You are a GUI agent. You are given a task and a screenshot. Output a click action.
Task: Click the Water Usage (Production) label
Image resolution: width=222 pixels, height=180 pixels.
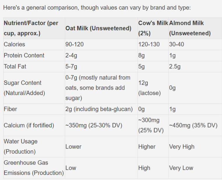click(x=21, y=146)
